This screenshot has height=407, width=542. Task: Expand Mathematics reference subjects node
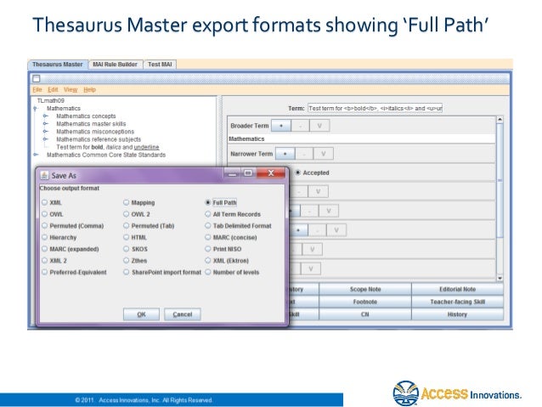click(x=45, y=139)
